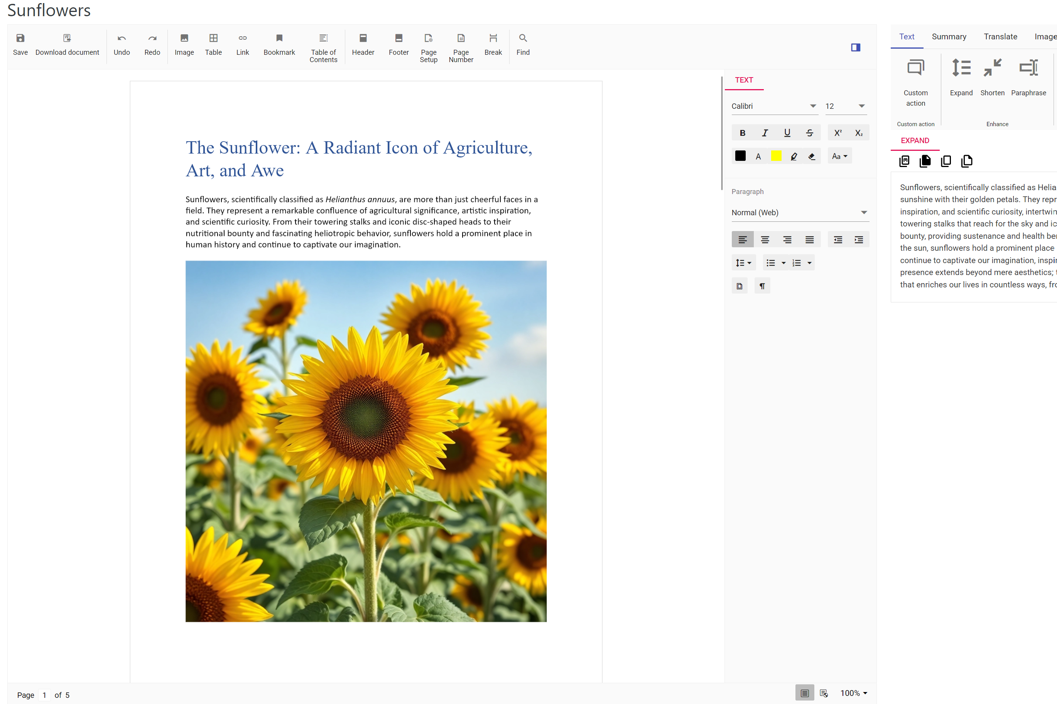Click the filled document icon under EXPAND
Viewport: 1057px width, 704px height.
[x=925, y=161]
